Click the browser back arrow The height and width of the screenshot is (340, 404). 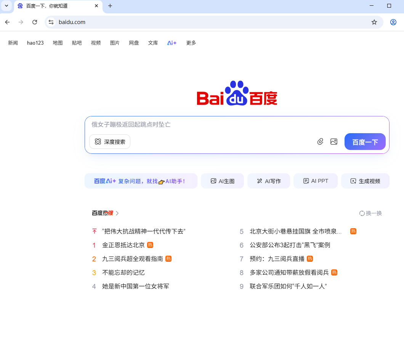coord(7,22)
